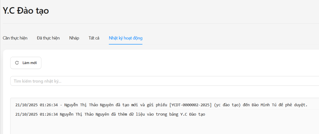The image size is (319, 134).
Task: Select the Nháp tab
Action: pyautogui.click(x=74, y=38)
